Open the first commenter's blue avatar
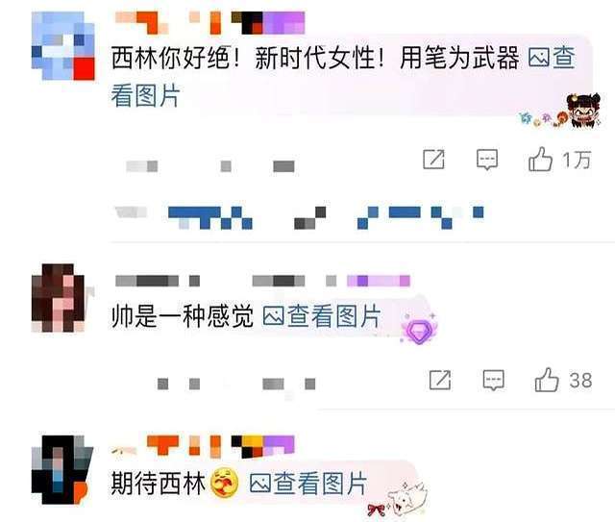Image resolution: width=615 pixels, height=522 pixels. click(63, 46)
